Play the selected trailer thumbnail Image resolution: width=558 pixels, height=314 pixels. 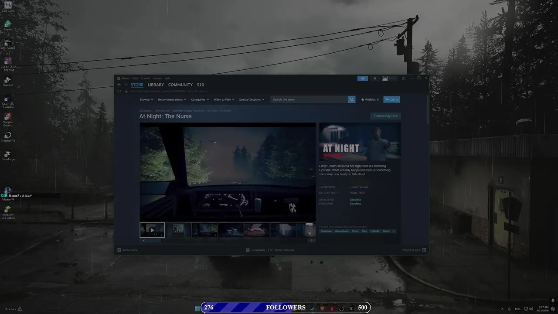(152, 230)
